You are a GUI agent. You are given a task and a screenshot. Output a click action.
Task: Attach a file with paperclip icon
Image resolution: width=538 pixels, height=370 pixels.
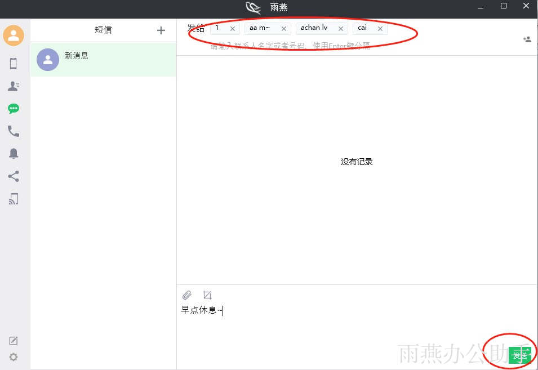click(187, 295)
